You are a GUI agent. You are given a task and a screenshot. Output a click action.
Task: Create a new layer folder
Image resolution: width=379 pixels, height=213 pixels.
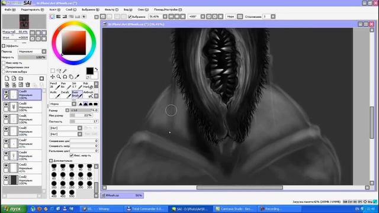21,78
